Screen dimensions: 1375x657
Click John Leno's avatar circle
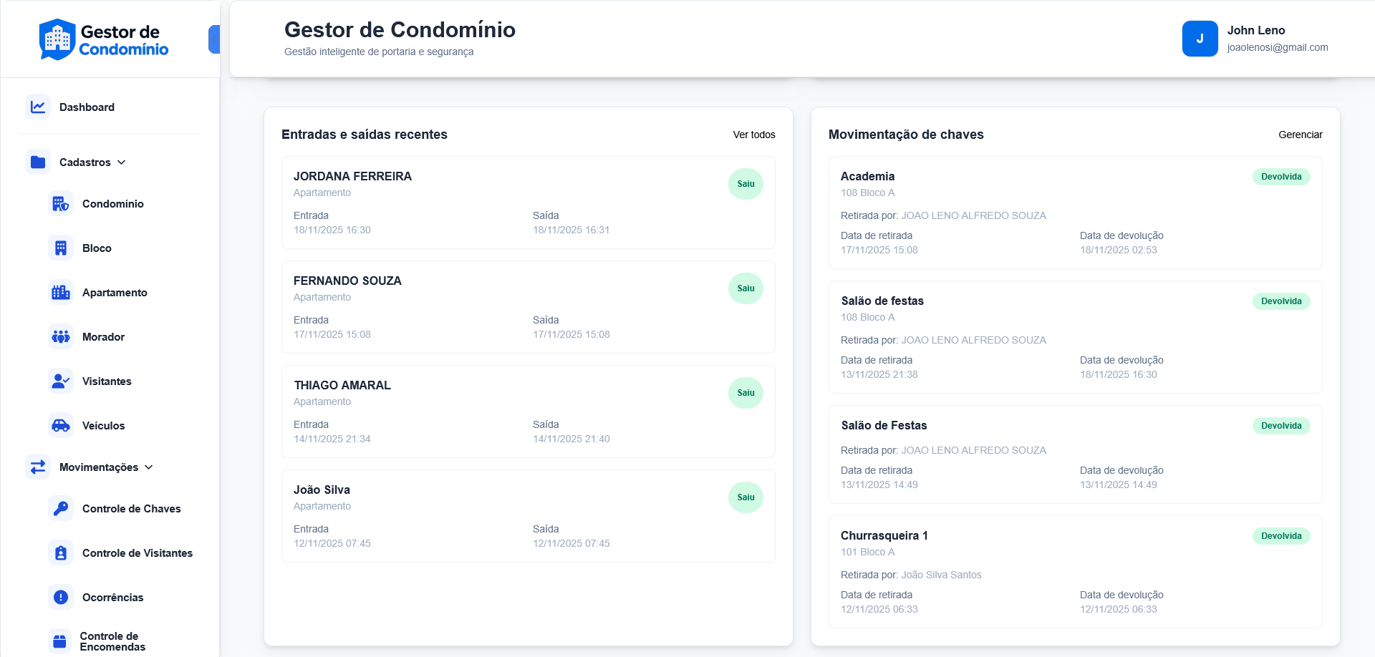click(x=1200, y=39)
